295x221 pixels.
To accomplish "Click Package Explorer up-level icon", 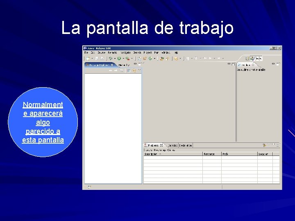I will click(122, 71).
